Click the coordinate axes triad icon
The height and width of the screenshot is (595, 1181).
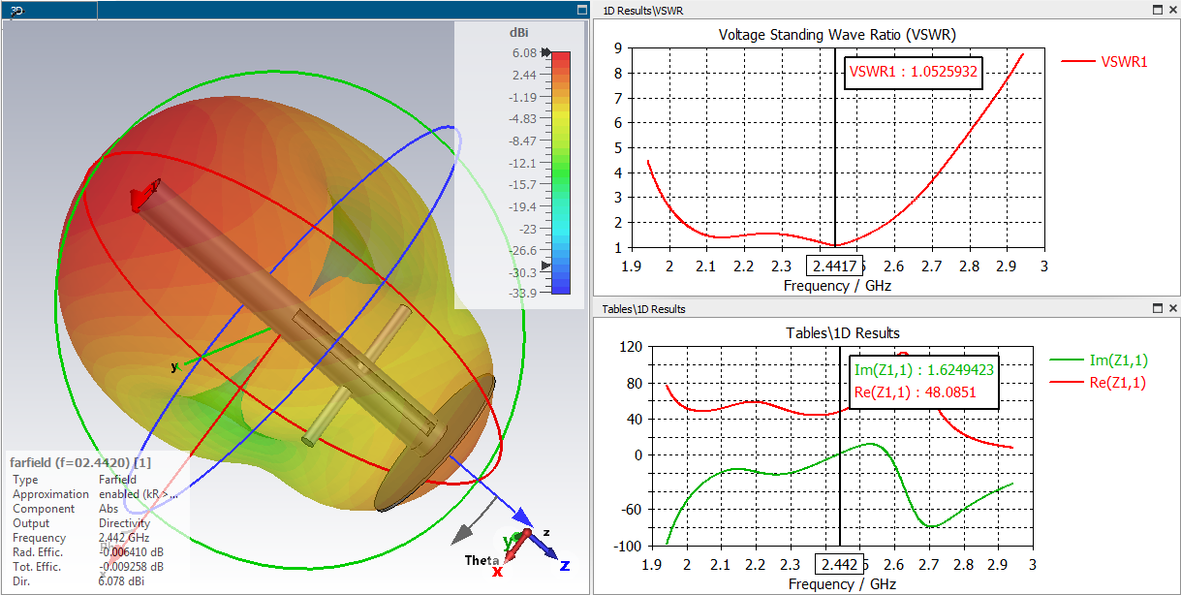[x=530, y=551]
